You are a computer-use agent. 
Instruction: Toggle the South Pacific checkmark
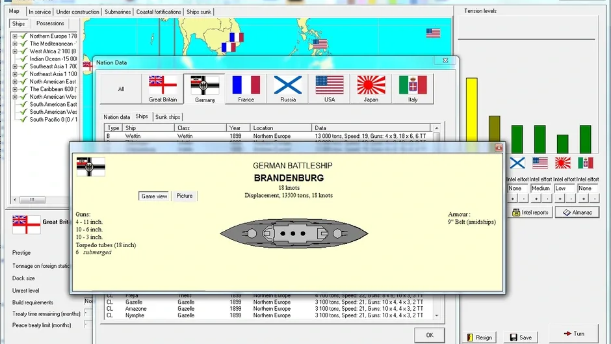(23, 120)
